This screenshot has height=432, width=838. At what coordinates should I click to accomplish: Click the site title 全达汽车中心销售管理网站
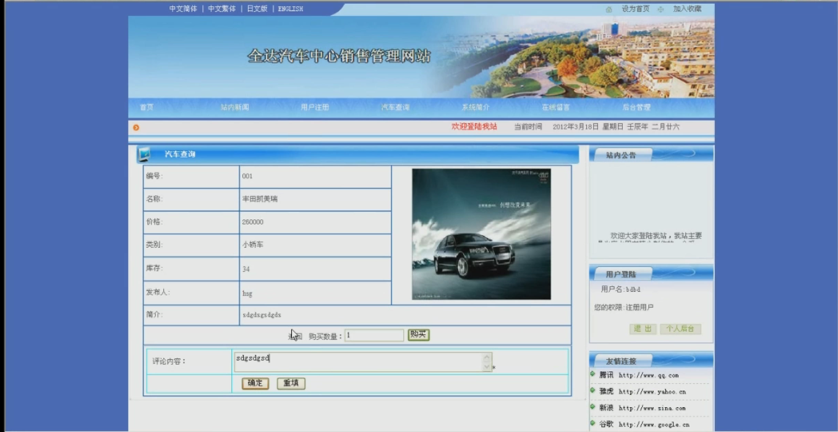pos(339,56)
